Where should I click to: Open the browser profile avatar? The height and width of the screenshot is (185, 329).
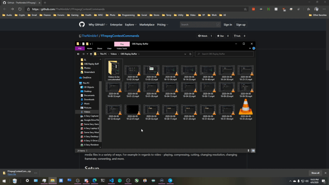(316, 9)
